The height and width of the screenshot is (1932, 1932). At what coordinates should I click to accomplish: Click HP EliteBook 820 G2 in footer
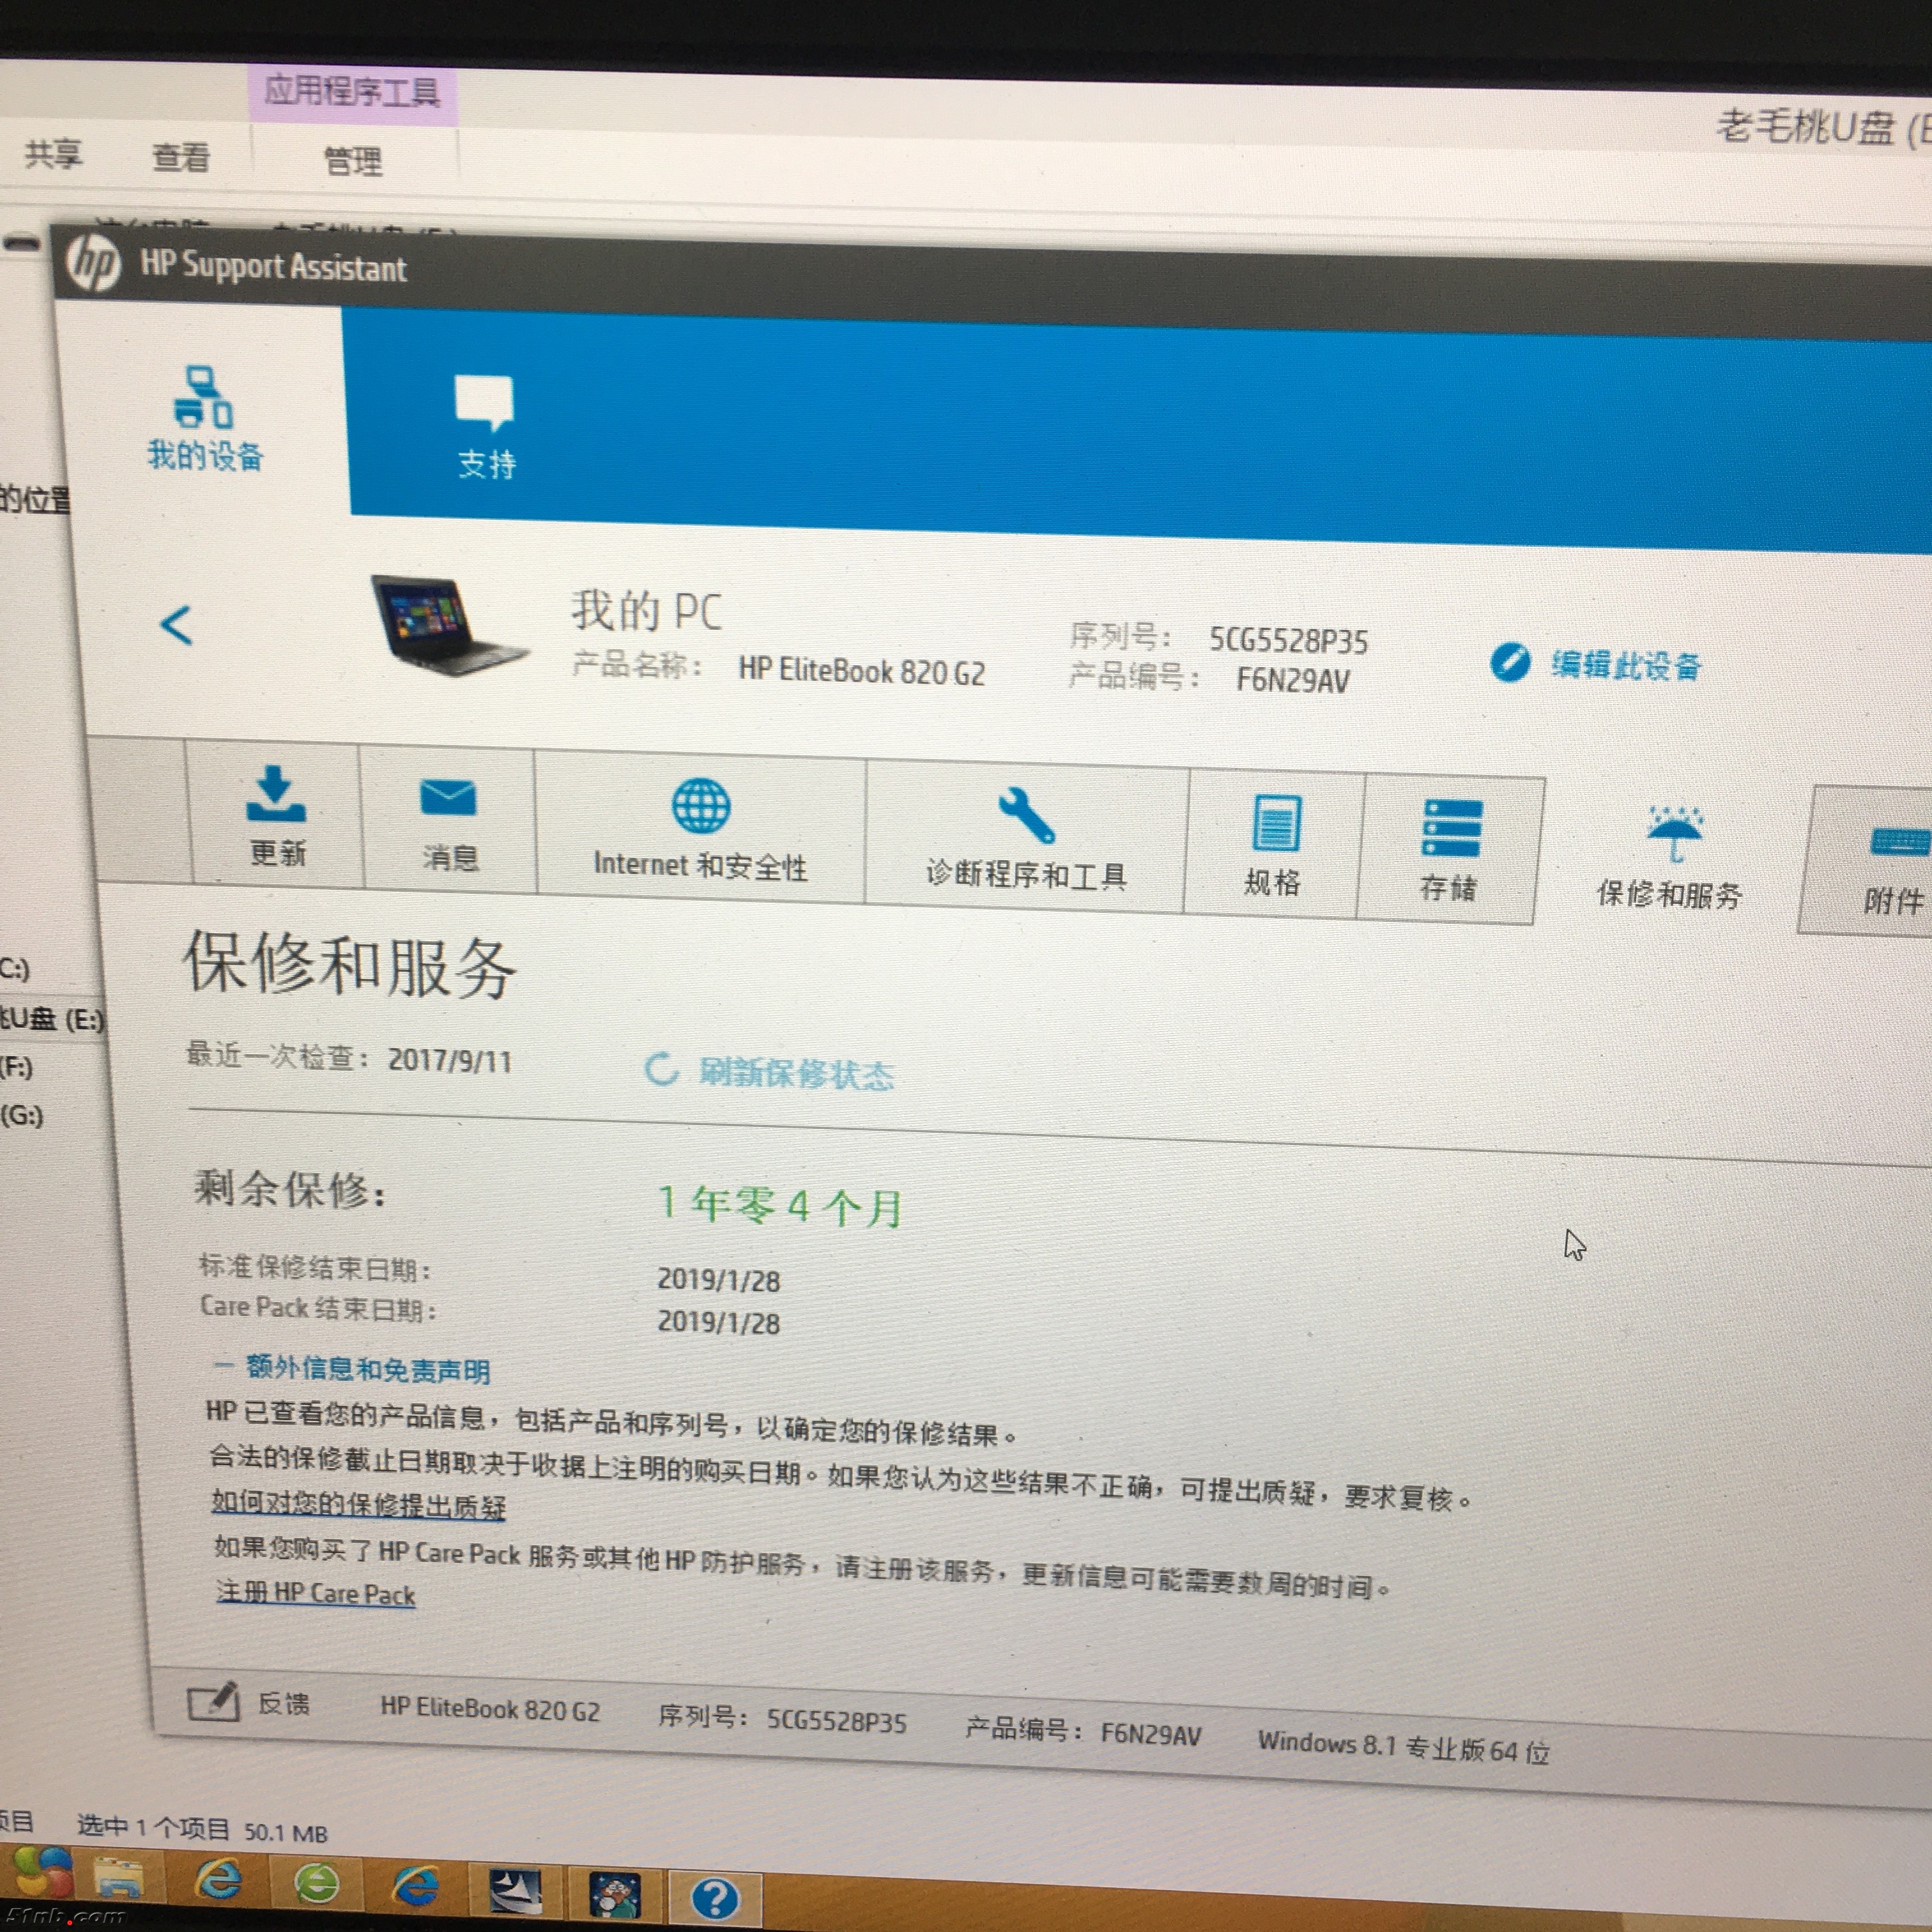tap(490, 1710)
